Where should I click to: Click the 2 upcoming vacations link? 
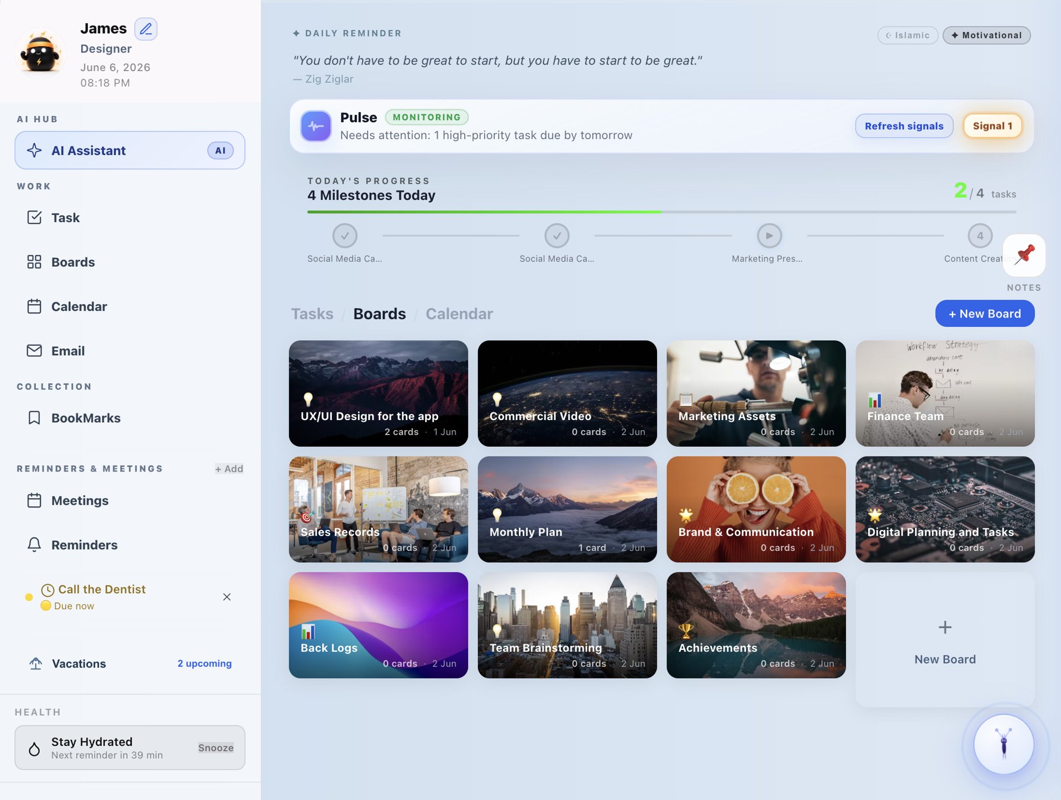coord(204,663)
